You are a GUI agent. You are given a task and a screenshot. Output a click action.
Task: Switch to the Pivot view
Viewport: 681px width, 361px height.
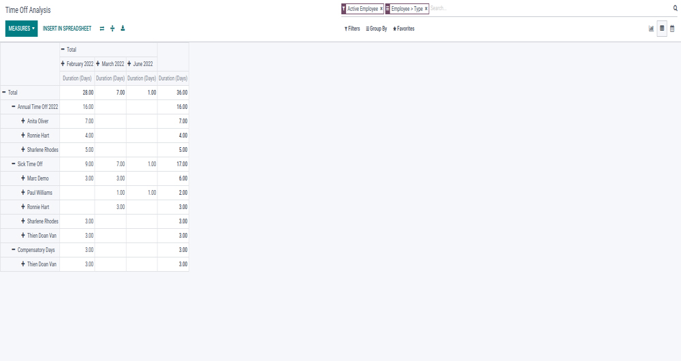pyautogui.click(x=662, y=29)
